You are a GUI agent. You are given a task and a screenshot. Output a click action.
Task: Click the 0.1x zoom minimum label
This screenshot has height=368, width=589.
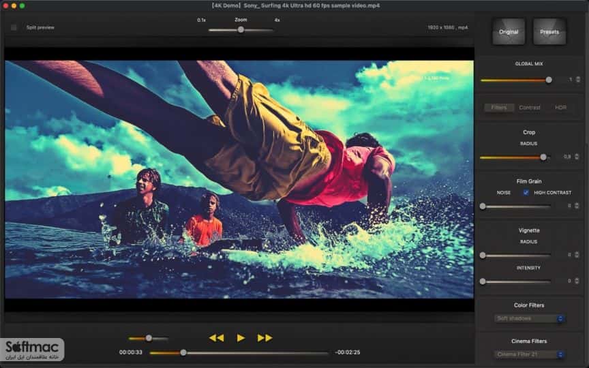pos(201,20)
